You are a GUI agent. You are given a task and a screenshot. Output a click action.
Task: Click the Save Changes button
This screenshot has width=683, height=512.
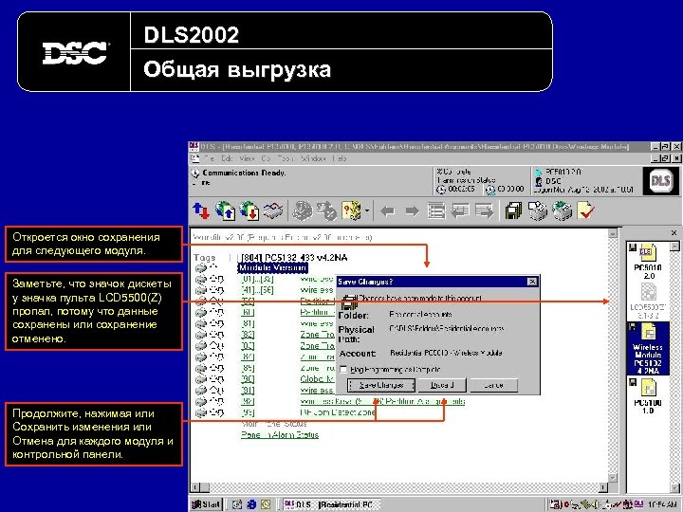click(381, 385)
